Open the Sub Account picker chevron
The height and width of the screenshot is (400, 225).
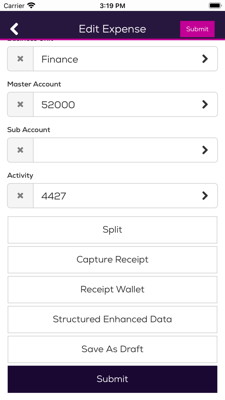(x=205, y=150)
